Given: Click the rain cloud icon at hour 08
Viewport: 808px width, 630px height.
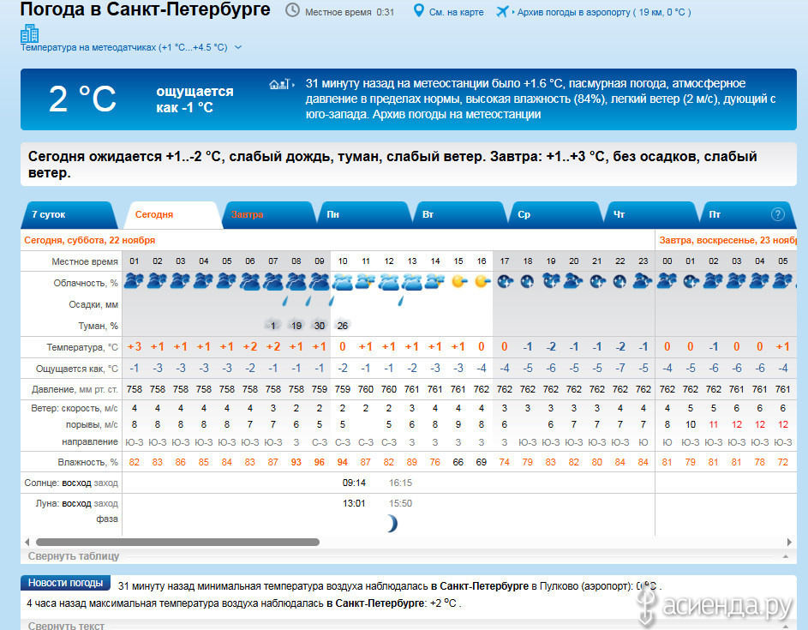Looking at the screenshot, I should click(296, 281).
